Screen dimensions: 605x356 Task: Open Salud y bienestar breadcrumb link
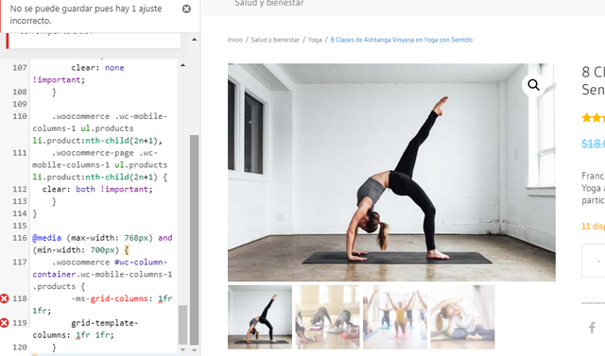(275, 40)
